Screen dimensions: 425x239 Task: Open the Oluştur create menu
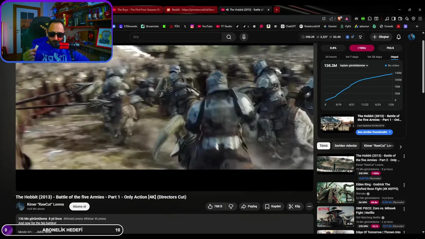[381, 37]
